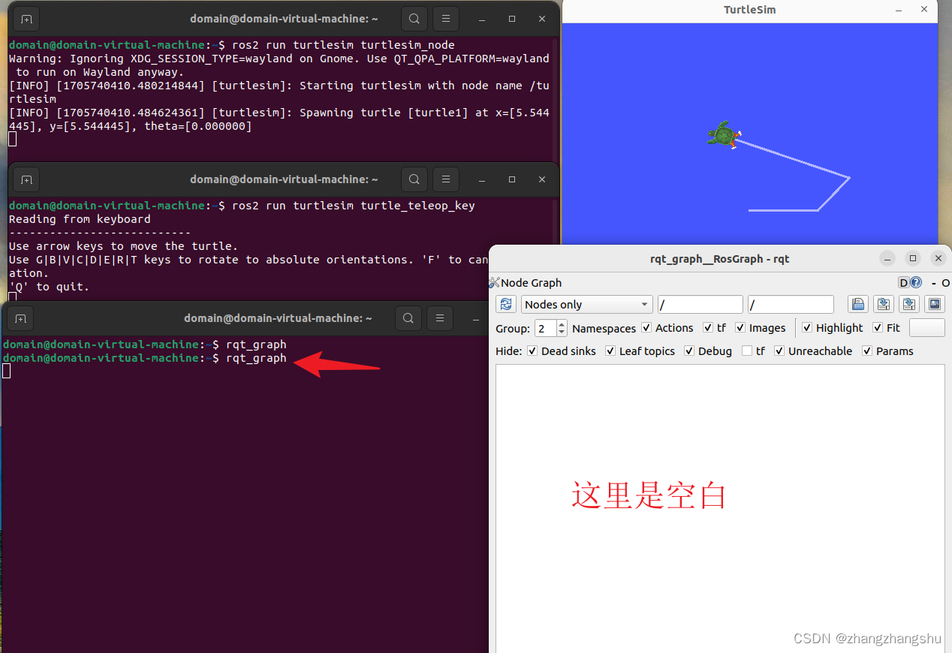Image resolution: width=952 pixels, height=653 pixels.
Task: Click the first 'rqt_graph' command line
Action: click(256, 345)
